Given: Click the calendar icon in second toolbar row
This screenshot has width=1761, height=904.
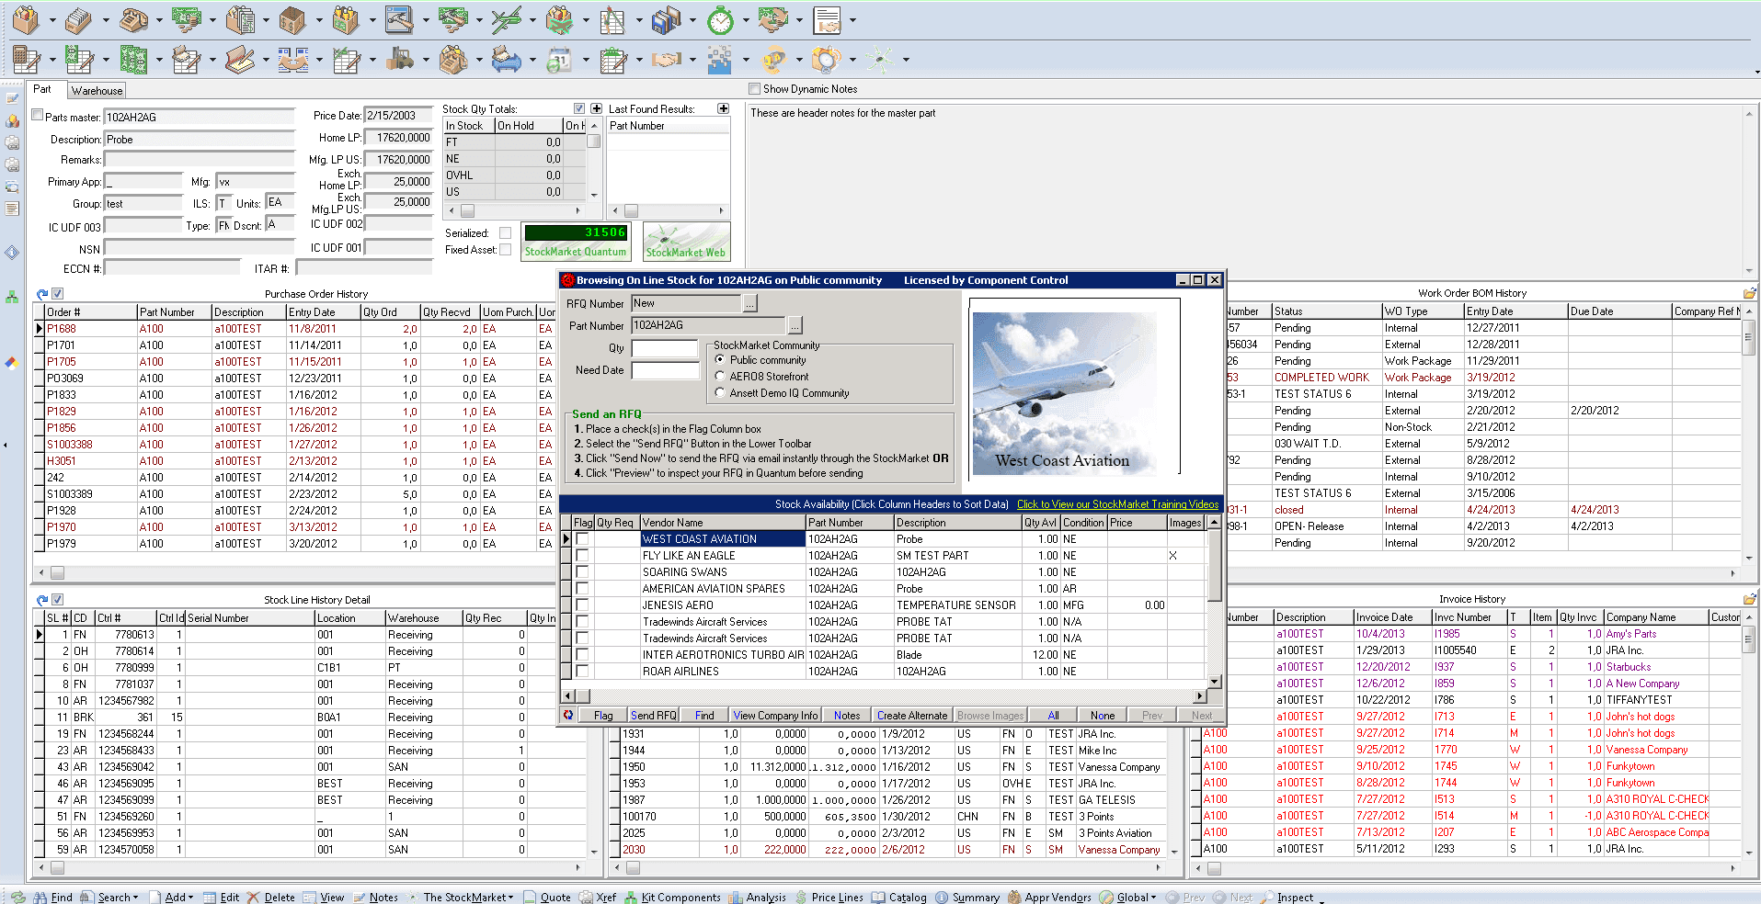Looking at the screenshot, I should point(558,60).
